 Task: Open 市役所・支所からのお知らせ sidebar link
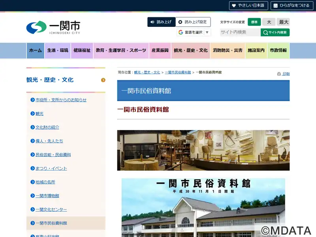[61, 100]
